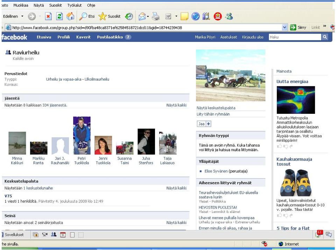The image size is (336, 250).
Task: Click Liity tähän ryhmään link
Action: (x=213, y=114)
